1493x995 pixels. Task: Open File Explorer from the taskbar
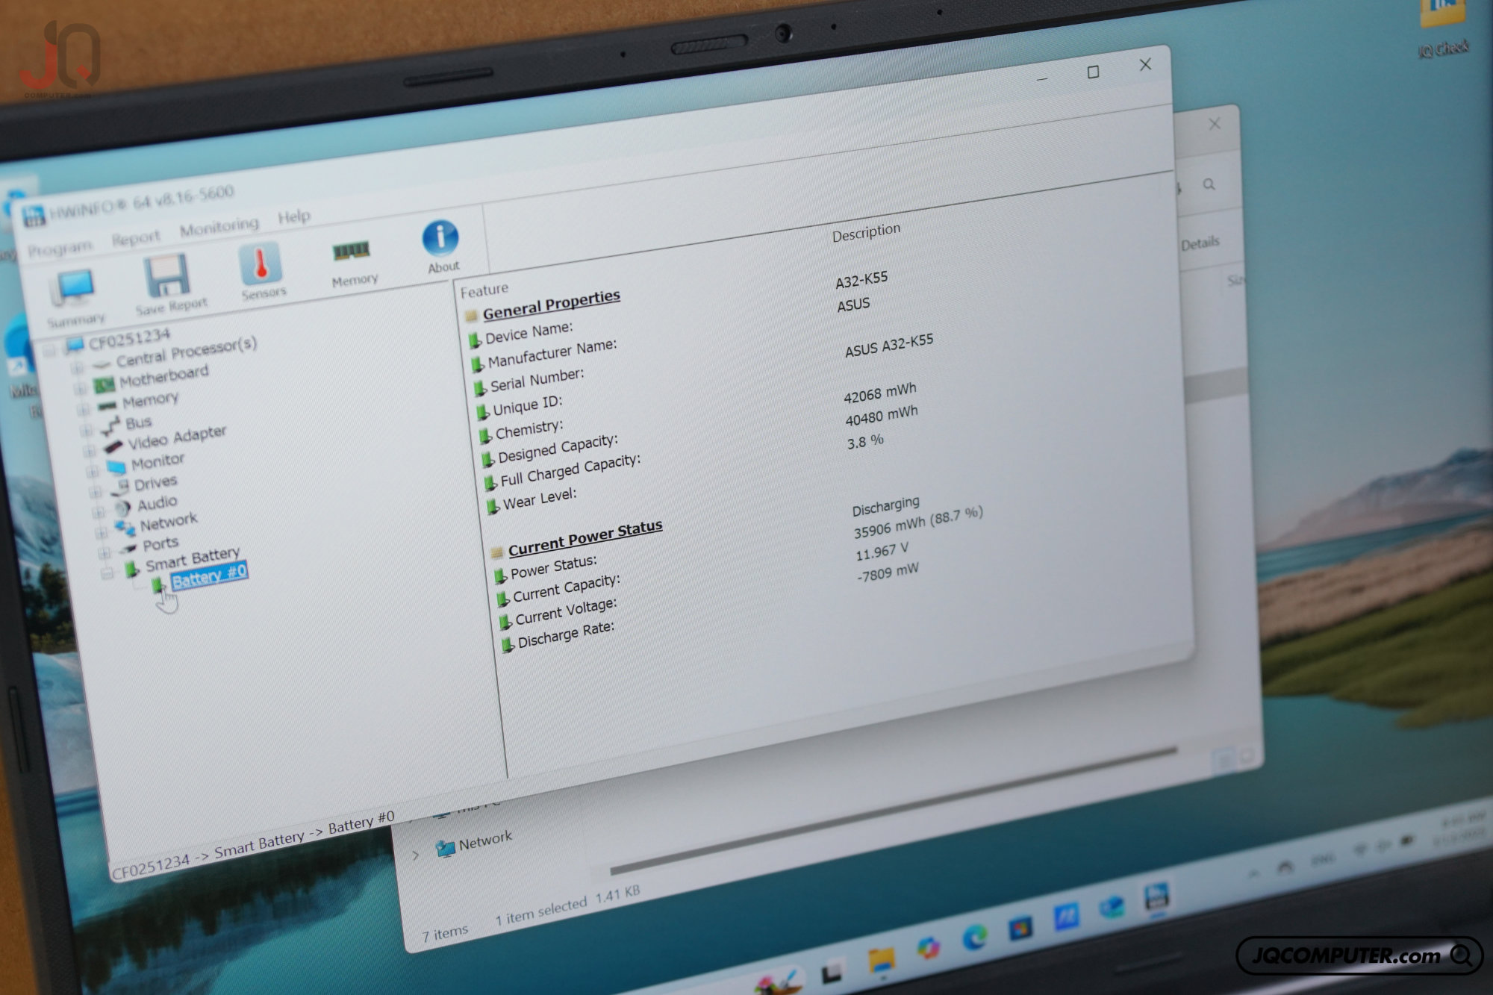coord(881,960)
